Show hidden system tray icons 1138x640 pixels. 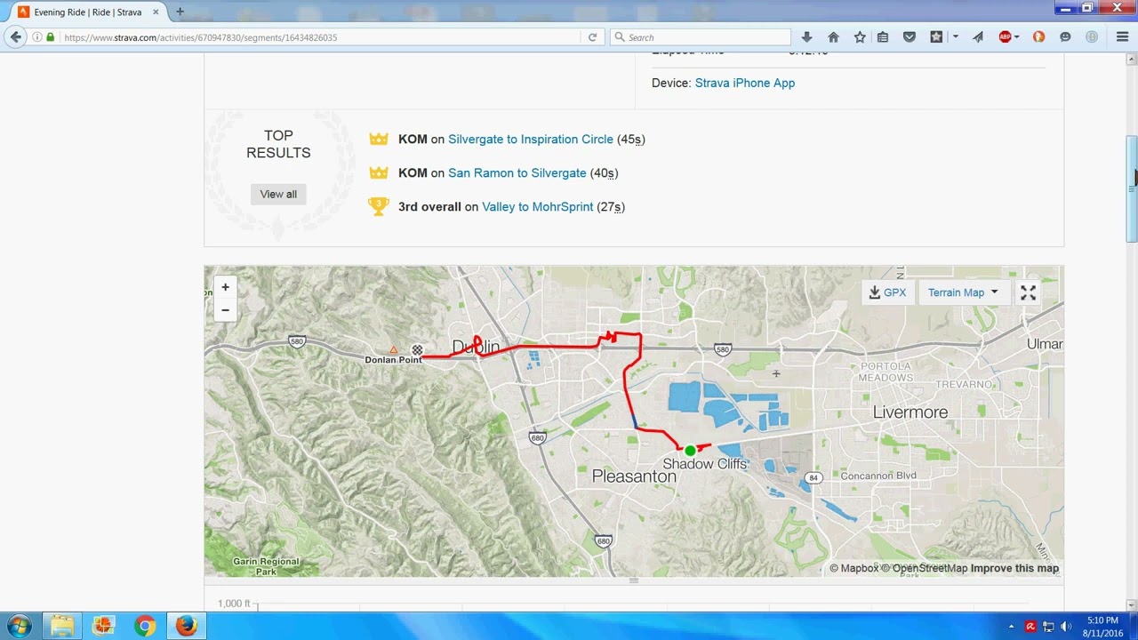click(1011, 627)
